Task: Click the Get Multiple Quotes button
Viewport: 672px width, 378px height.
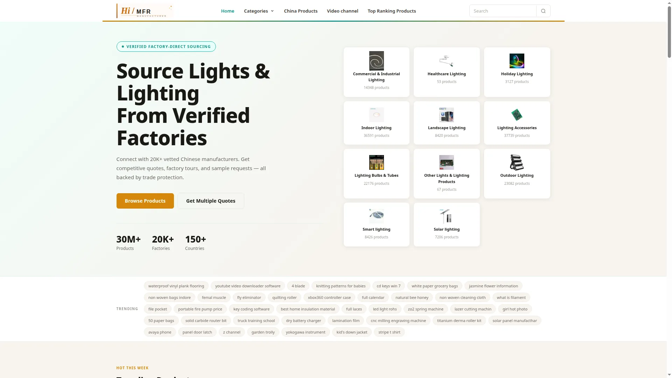Action: [211, 201]
